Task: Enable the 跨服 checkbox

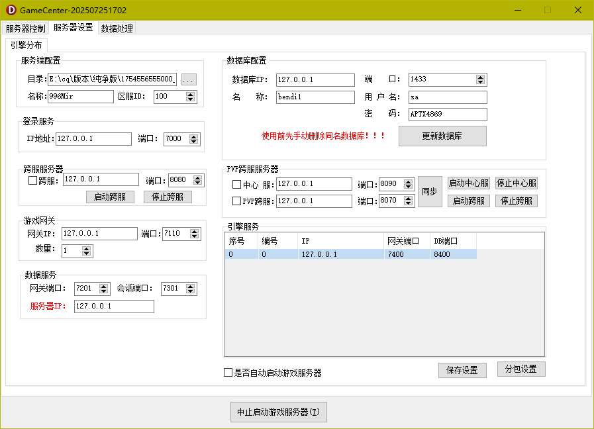Action: point(32,181)
